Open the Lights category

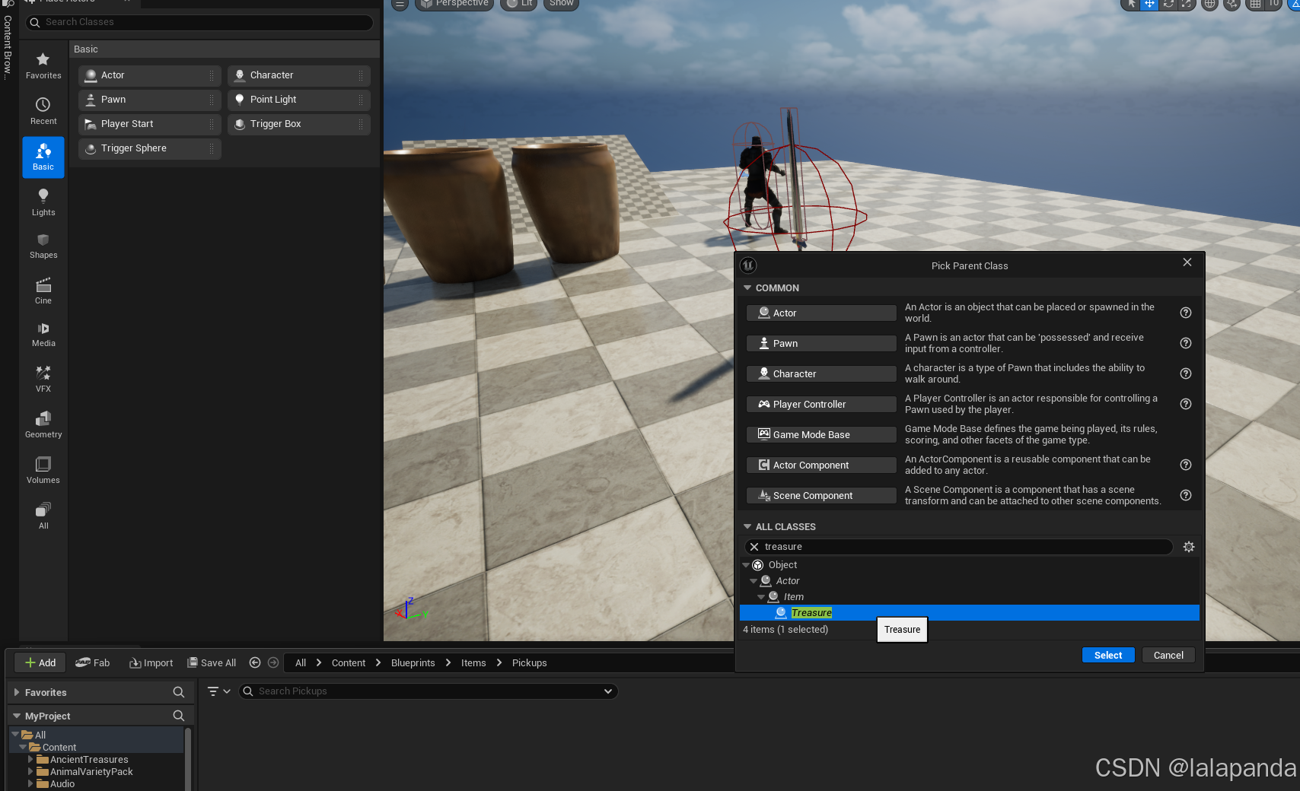click(x=43, y=202)
